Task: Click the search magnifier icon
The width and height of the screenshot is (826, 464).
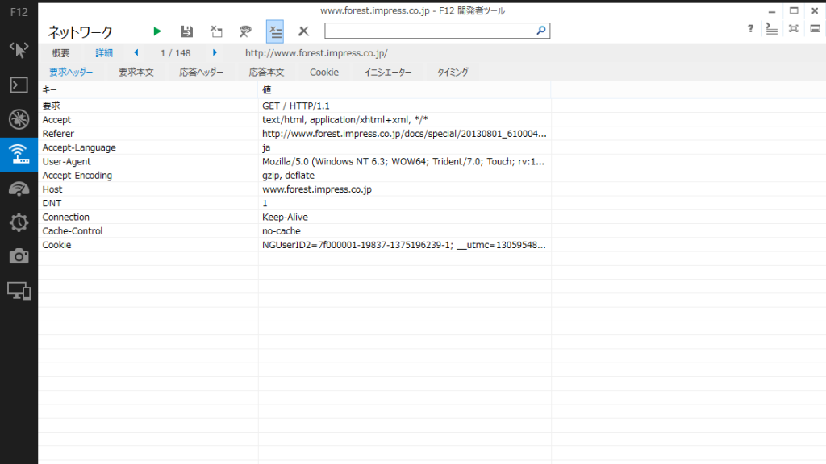Action: (x=541, y=31)
